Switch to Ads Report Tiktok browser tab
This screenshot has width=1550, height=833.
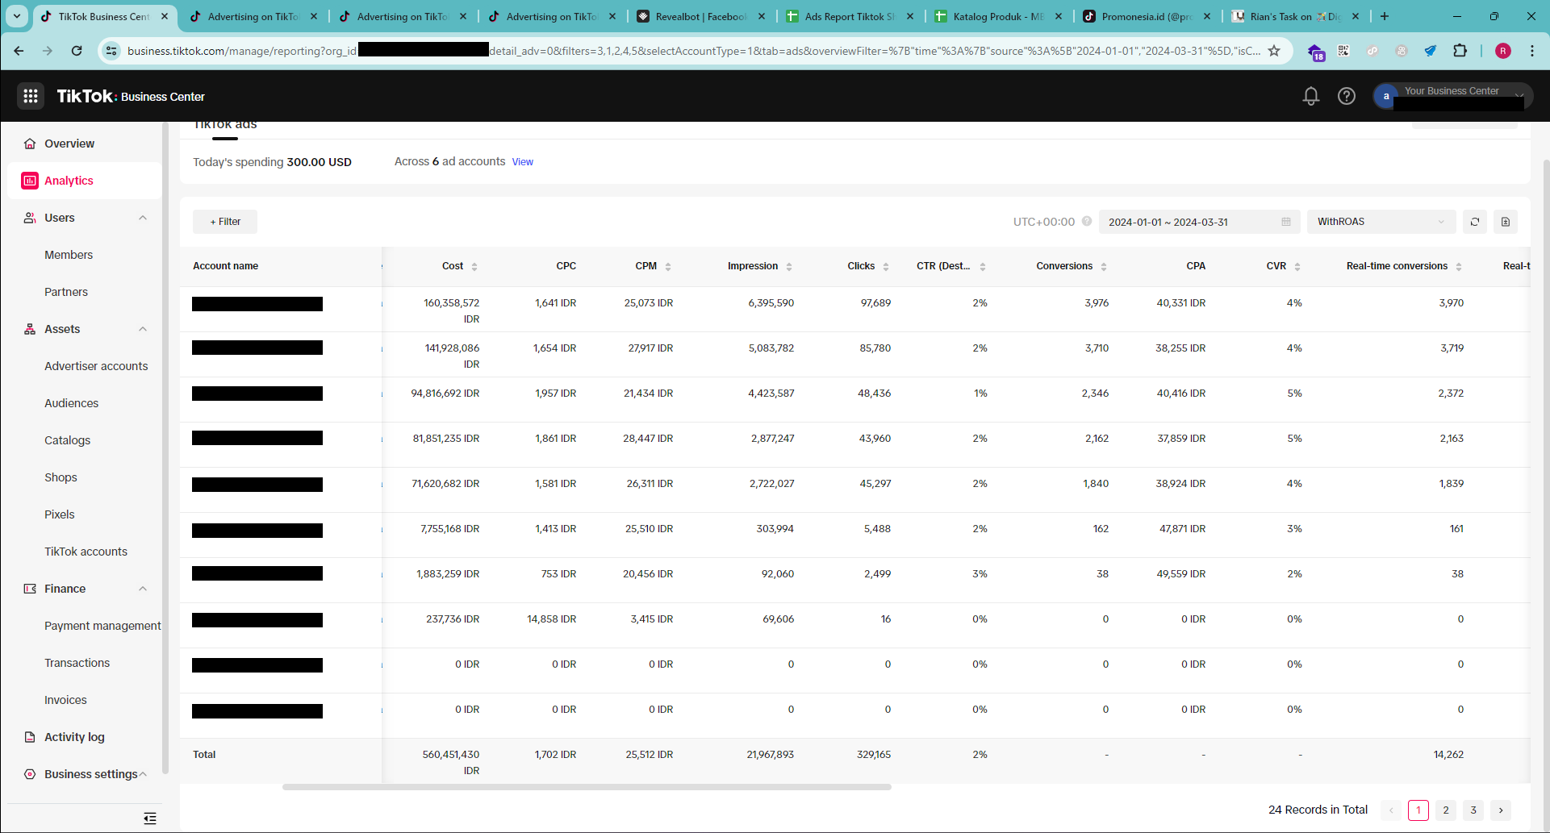point(849,16)
